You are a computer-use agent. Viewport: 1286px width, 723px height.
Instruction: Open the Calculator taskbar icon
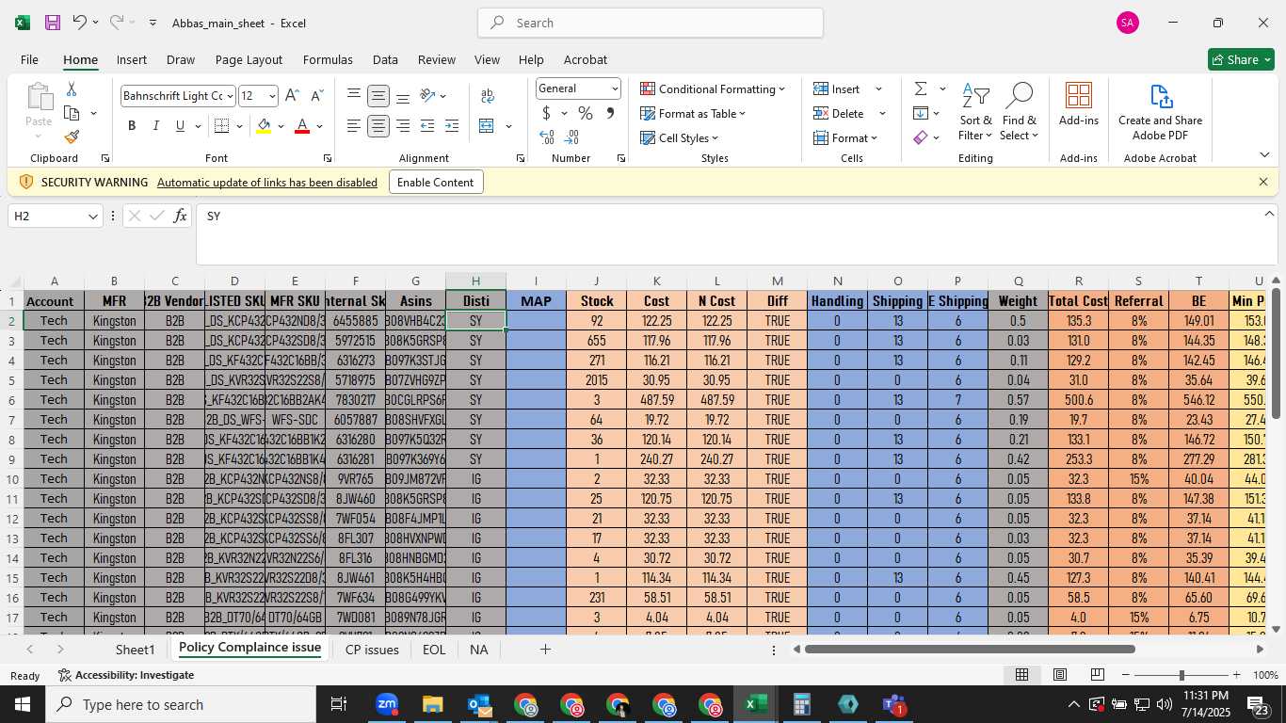click(x=802, y=704)
